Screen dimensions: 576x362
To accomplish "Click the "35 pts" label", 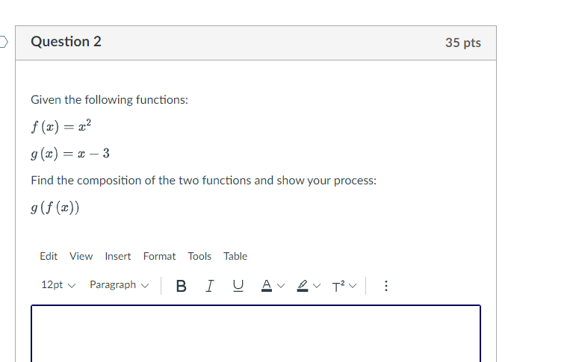I will [463, 43].
